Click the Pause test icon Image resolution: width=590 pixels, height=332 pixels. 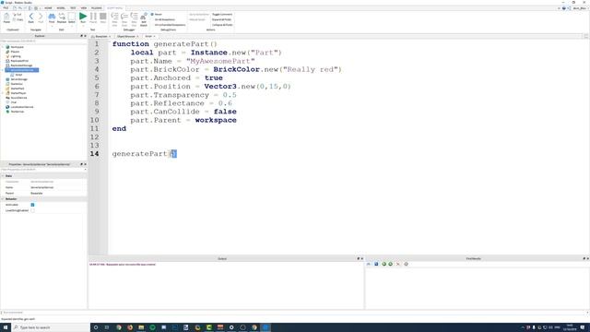tap(93, 18)
